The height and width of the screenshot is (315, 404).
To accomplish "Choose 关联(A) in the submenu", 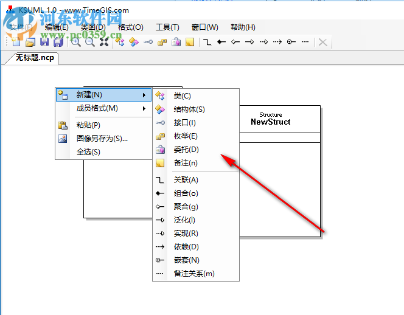I will pos(196,180).
